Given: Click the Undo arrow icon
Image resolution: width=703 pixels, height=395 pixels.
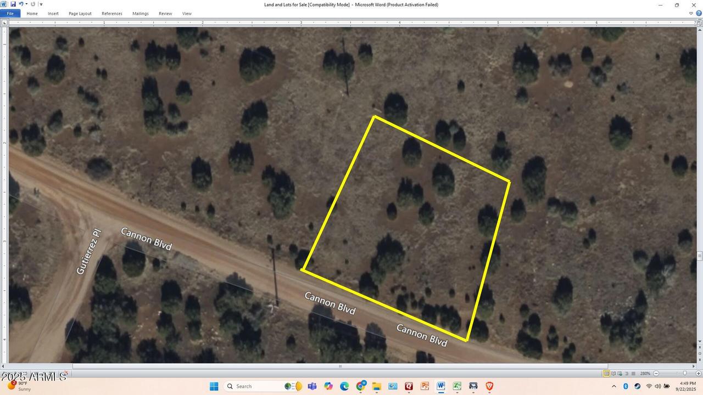Looking at the screenshot, I should click(x=21, y=4).
